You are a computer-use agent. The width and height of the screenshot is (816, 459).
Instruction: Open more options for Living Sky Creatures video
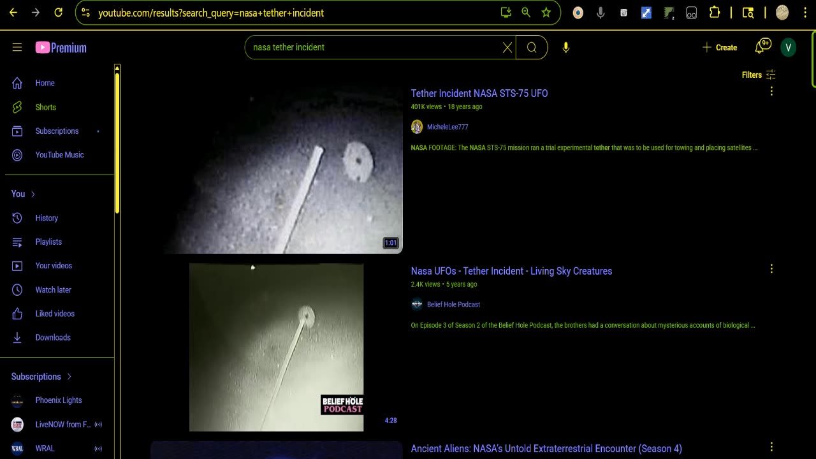(771, 269)
